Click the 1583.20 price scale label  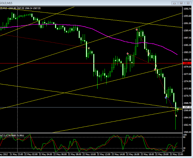click(x=187, y=52)
